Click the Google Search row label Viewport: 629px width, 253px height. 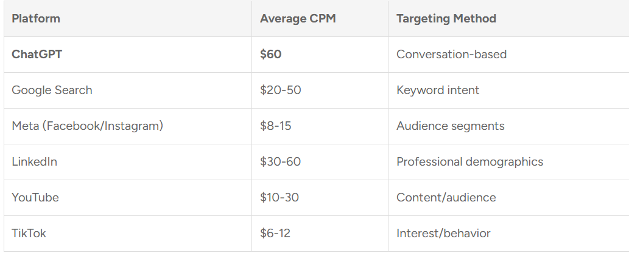(52, 90)
